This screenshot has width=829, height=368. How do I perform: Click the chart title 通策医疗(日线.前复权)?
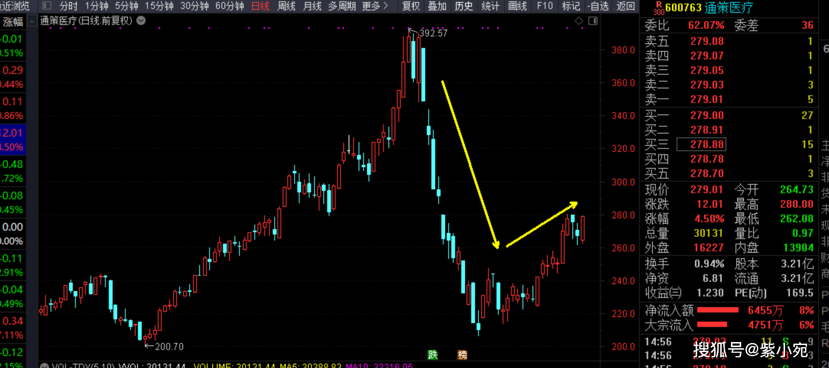[x=86, y=21]
